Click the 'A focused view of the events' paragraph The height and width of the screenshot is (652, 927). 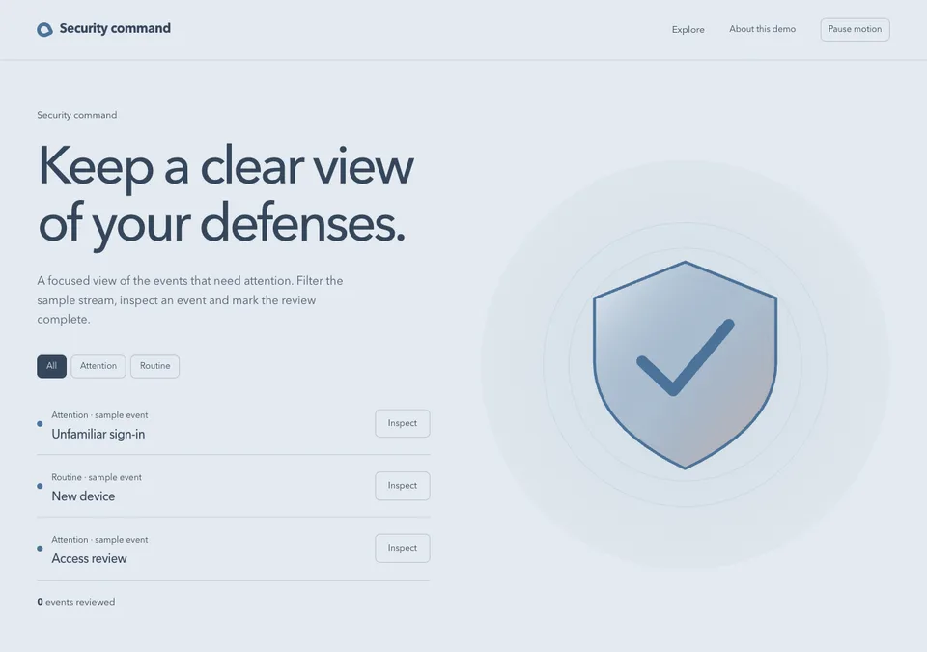click(190, 300)
